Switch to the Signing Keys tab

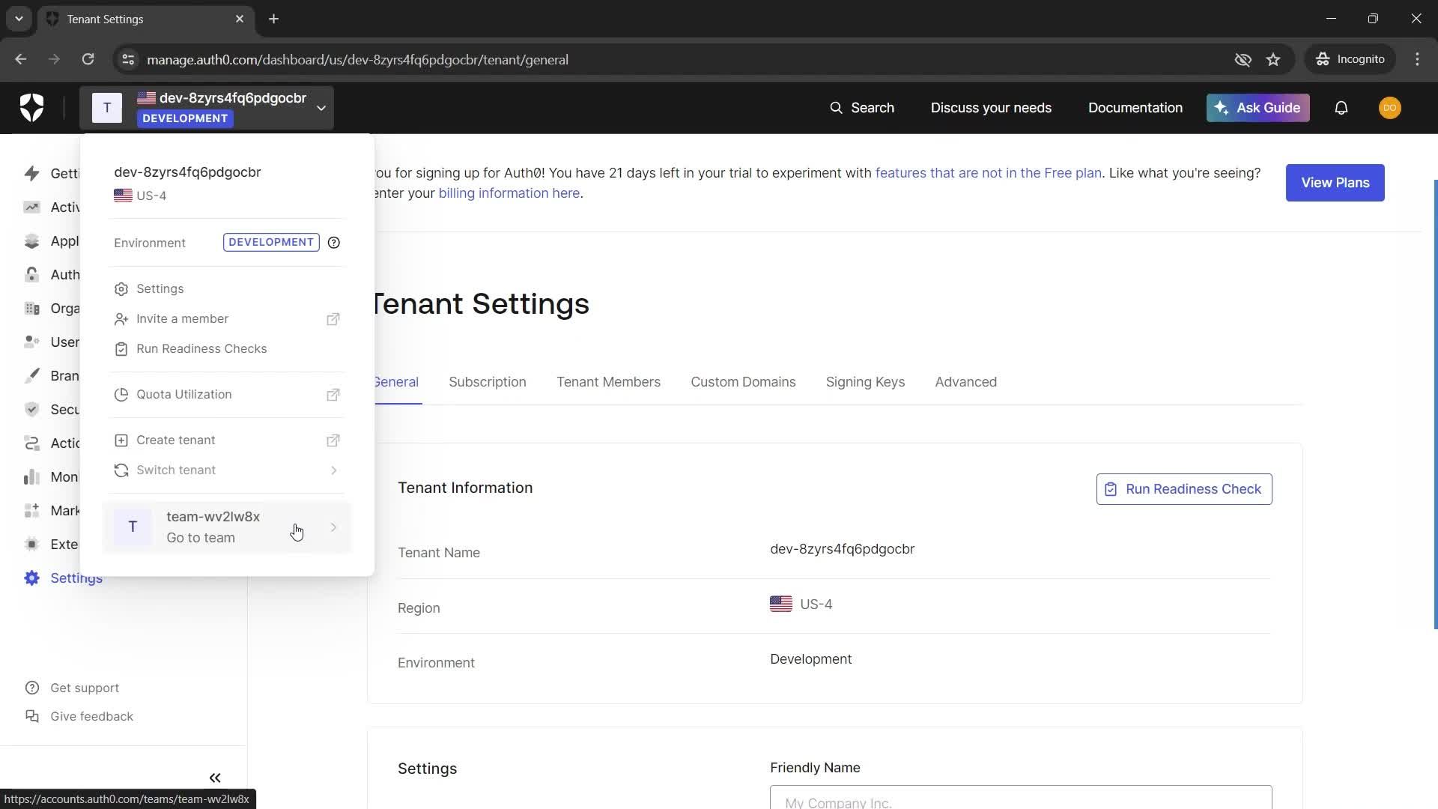(865, 382)
